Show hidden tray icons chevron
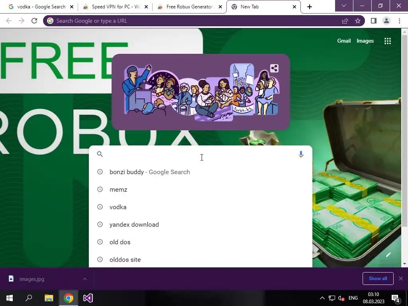 coord(322,298)
